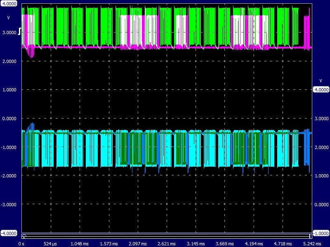Image resolution: width=330 pixels, height=247 pixels.
Task: Grab the right end handle of time bar
Action: [x=311, y=236]
